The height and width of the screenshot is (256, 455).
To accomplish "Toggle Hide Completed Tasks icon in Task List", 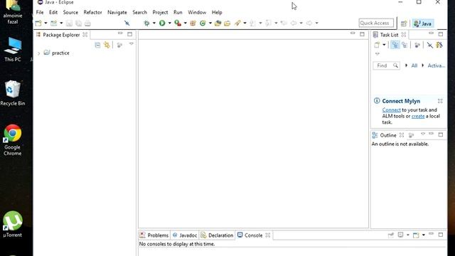I will click(x=429, y=45).
